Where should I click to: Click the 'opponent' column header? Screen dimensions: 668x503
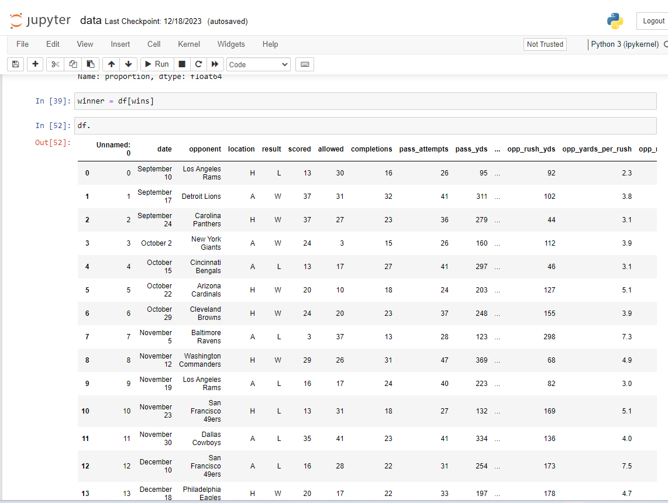(205, 149)
